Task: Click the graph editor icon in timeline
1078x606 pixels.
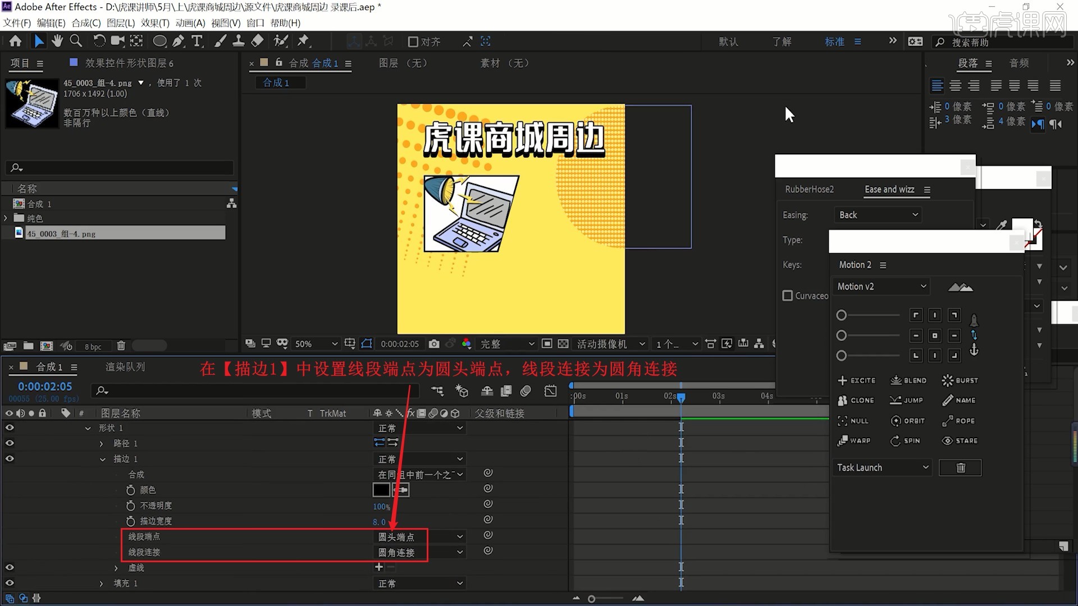Action: pos(551,391)
